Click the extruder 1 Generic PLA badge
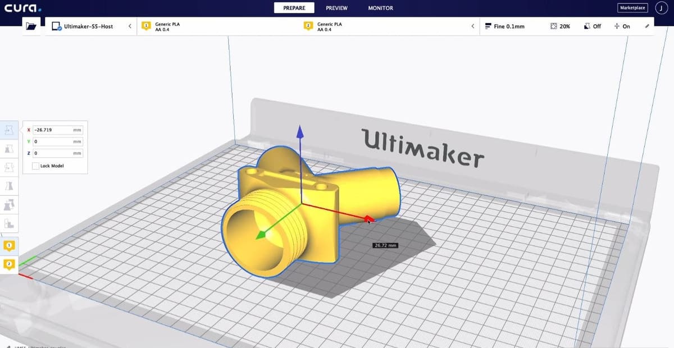The height and width of the screenshot is (348, 674). pyautogui.click(x=146, y=26)
